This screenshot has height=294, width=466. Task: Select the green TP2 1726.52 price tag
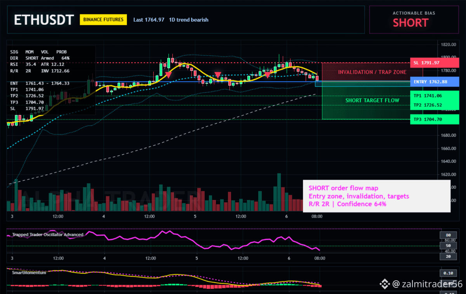coord(434,105)
